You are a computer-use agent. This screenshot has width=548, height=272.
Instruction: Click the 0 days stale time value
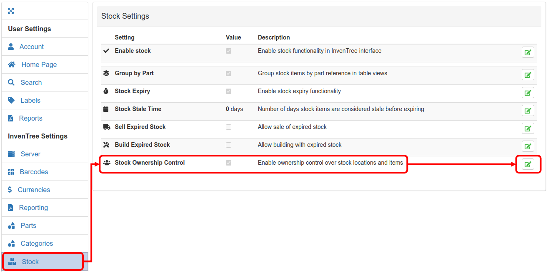coord(234,109)
